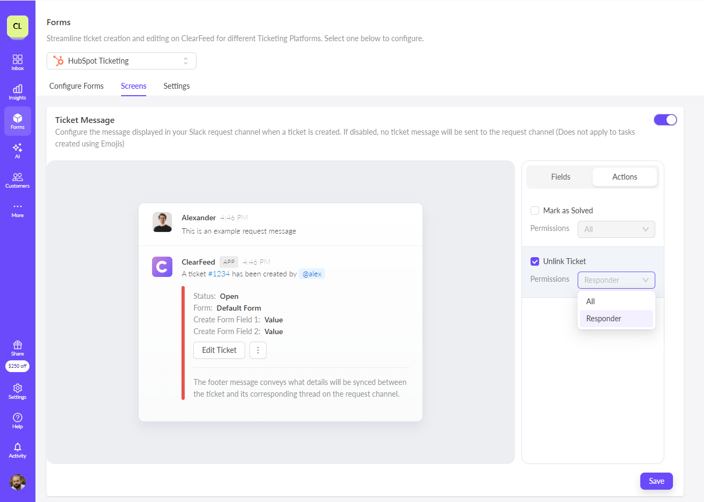Check the Mark as Solved checkbox
Screen dimensions: 704x502
[x=535, y=211]
